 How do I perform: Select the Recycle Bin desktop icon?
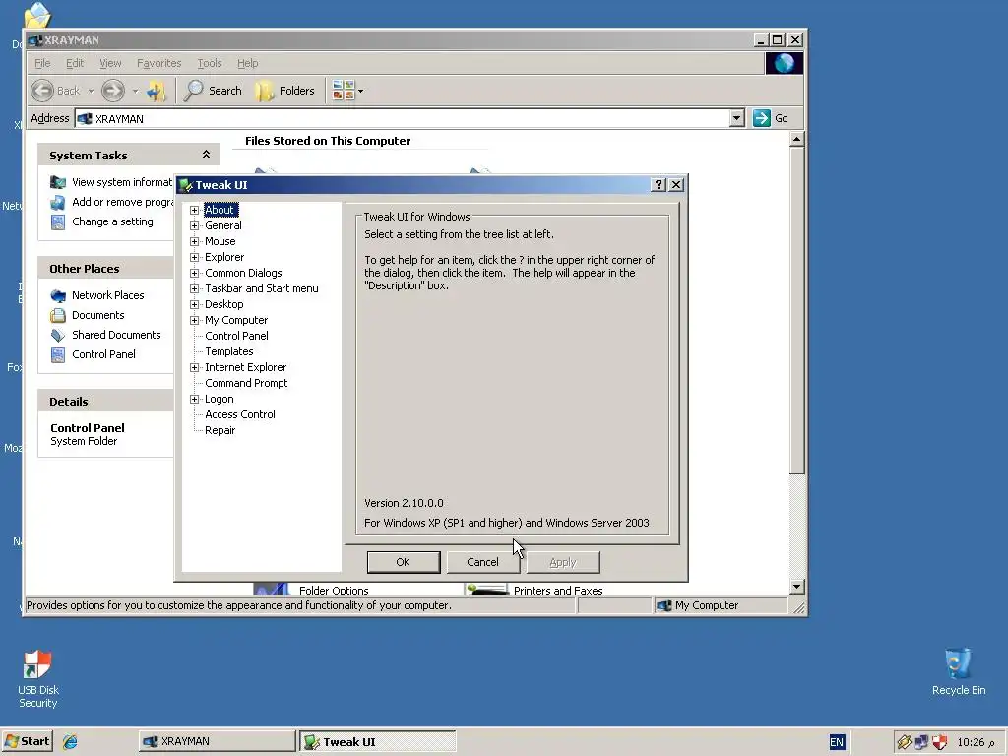[959, 672]
